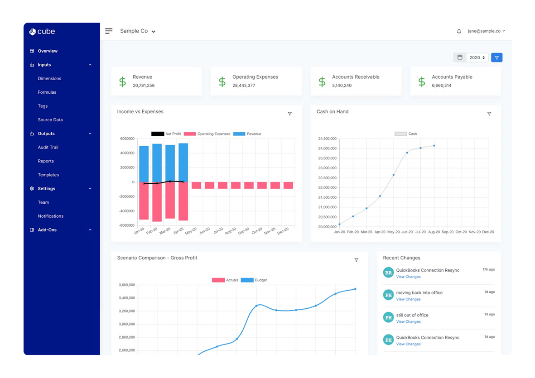Click View Changes for QuickBooks Connection Resync
The image size is (535, 378).
408,277
